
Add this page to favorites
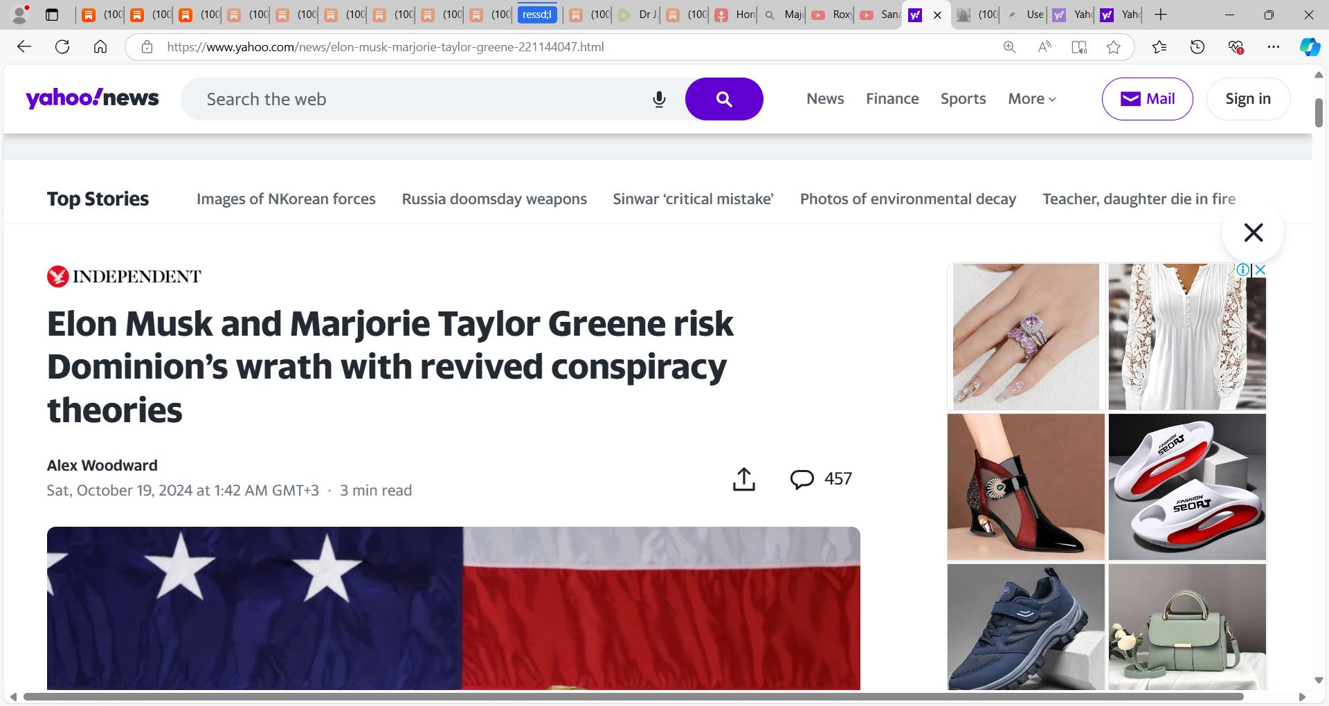point(1114,47)
